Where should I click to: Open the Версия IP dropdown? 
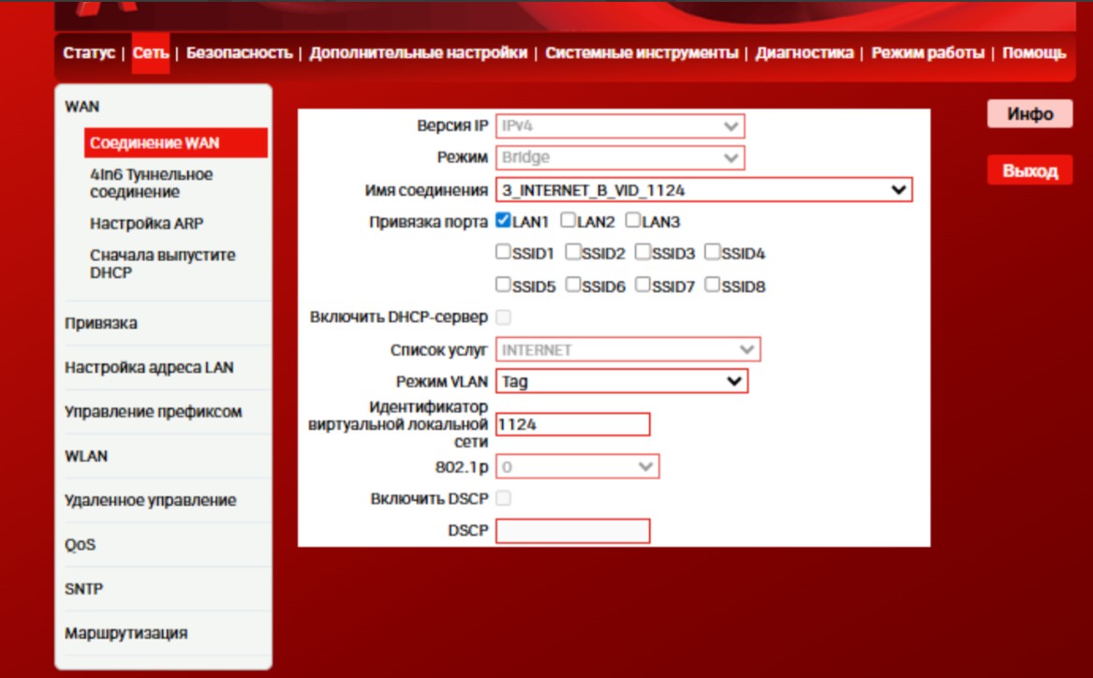point(619,125)
